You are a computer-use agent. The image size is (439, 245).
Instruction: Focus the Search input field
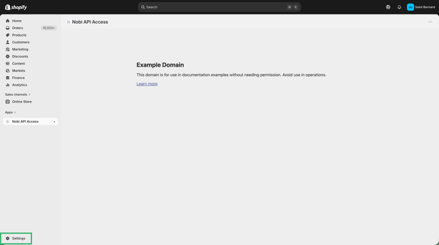coord(219,7)
